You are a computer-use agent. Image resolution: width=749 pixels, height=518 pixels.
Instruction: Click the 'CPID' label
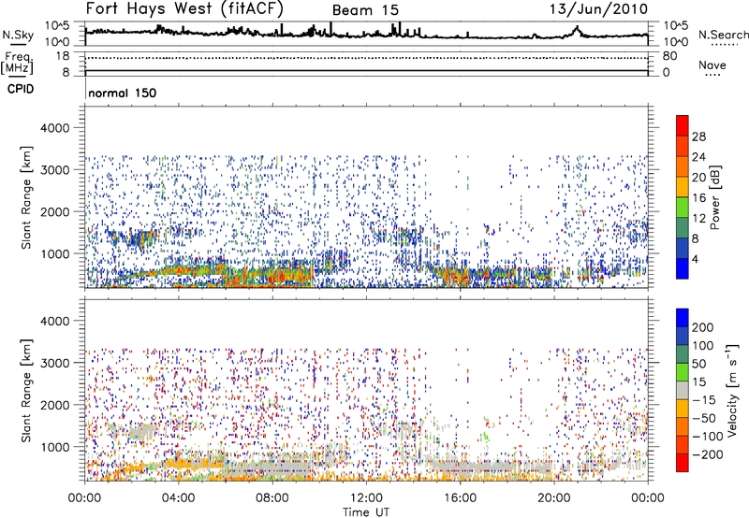pyautogui.click(x=21, y=89)
